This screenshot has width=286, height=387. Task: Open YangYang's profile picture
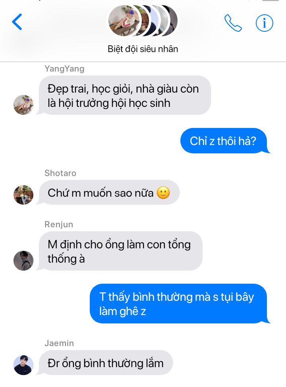pyautogui.click(x=23, y=104)
